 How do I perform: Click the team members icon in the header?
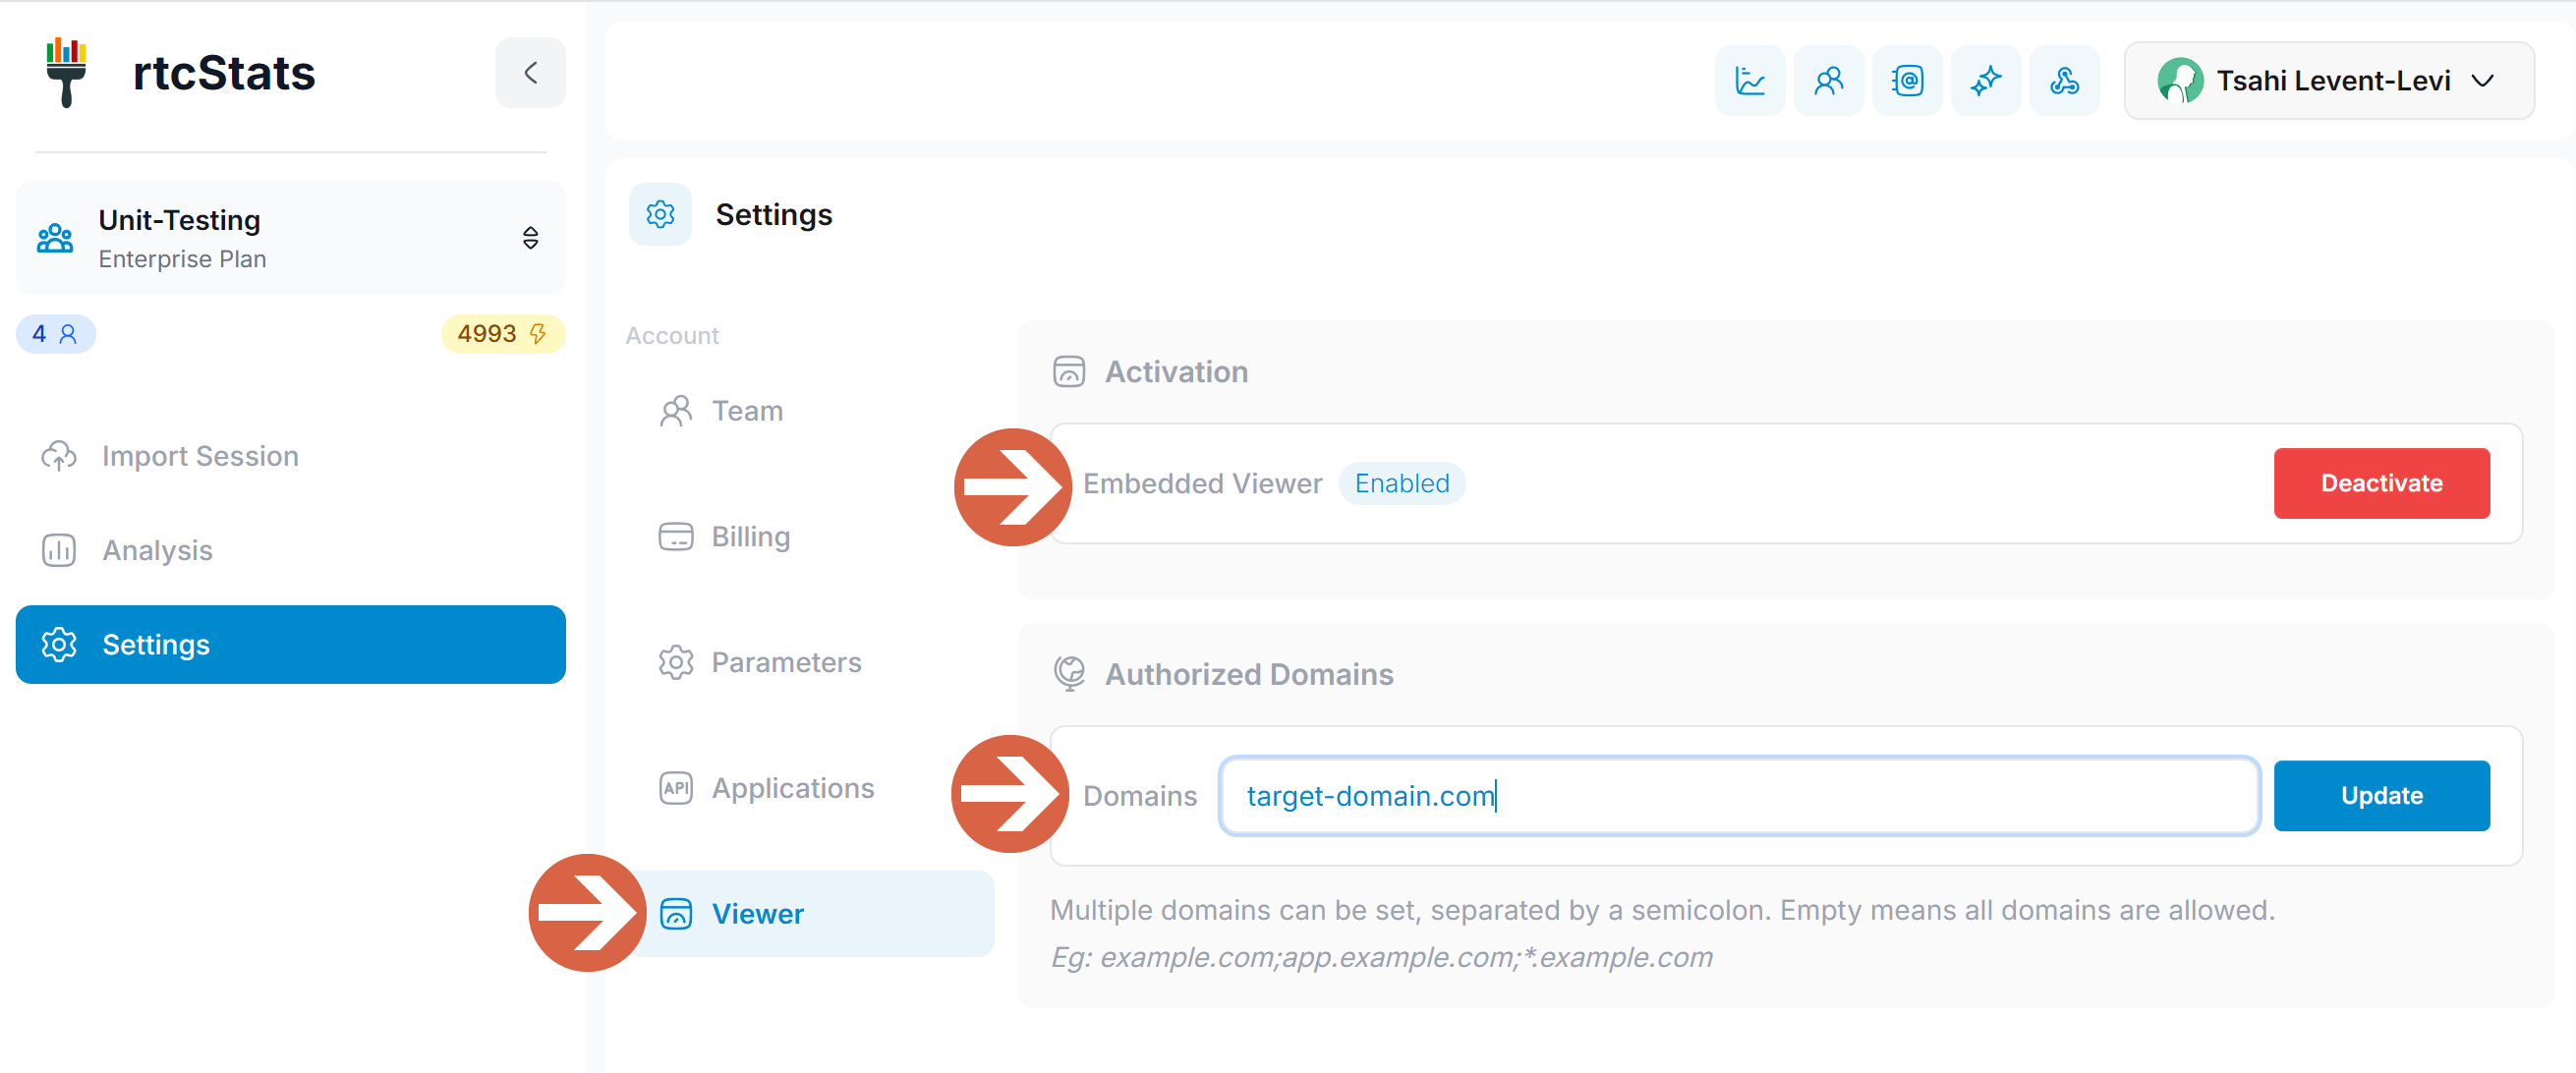[1828, 80]
